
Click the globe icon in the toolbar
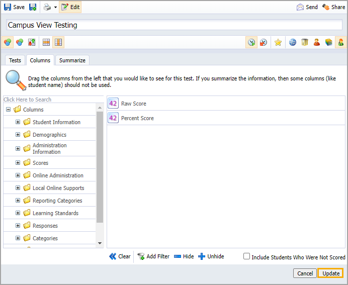click(x=293, y=42)
